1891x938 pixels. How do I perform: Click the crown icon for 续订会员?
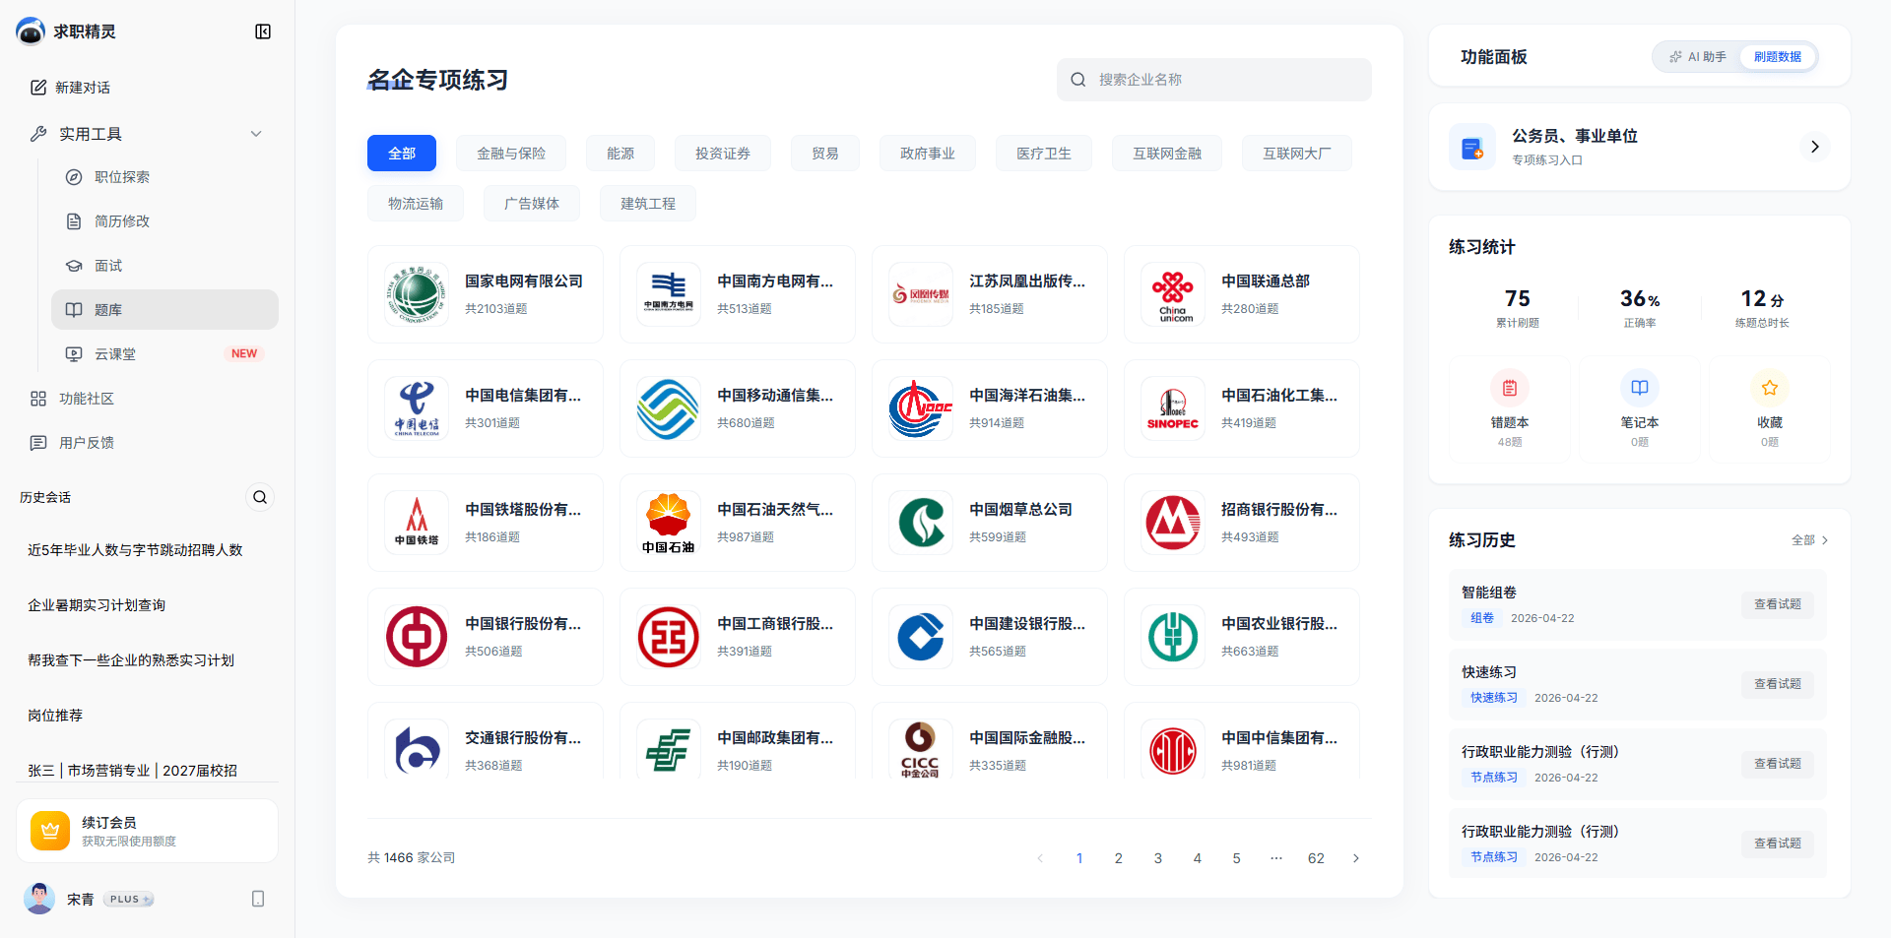pyautogui.click(x=50, y=831)
